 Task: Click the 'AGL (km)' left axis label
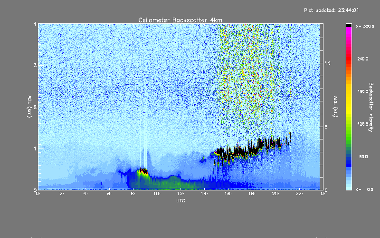[29, 107]
